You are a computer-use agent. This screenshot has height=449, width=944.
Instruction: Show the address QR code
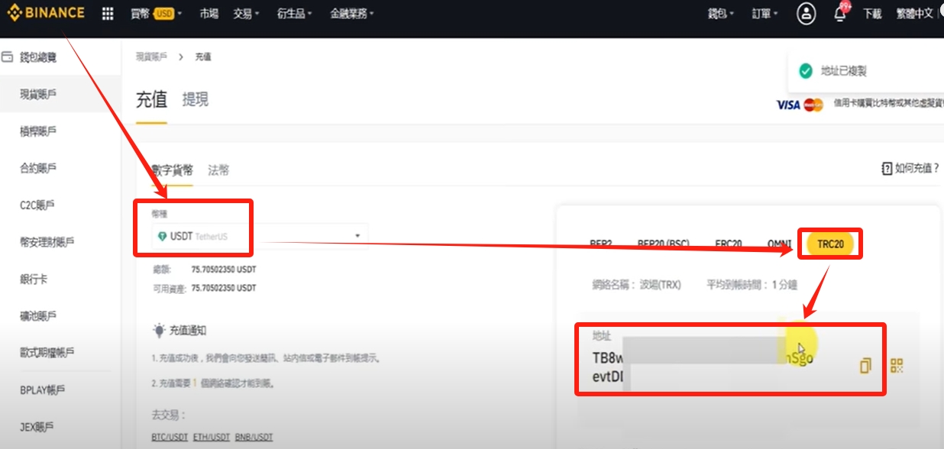click(897, 366)
